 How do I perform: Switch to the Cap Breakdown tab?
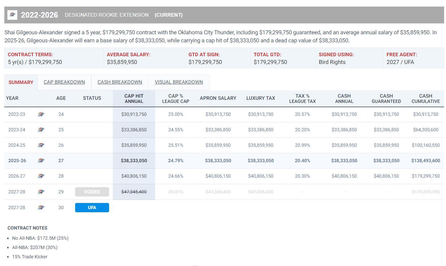[x=64, y=82]
